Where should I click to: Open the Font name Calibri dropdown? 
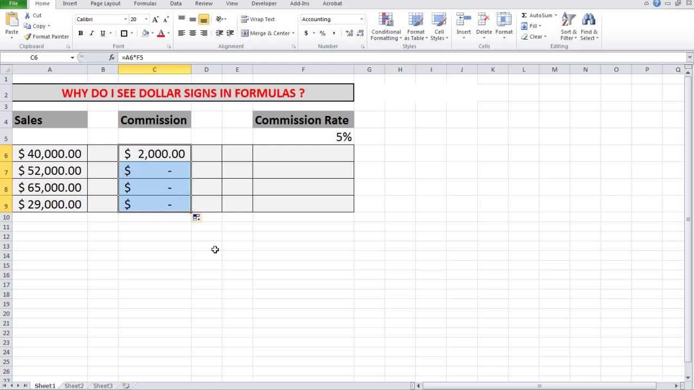coord(125,19)
